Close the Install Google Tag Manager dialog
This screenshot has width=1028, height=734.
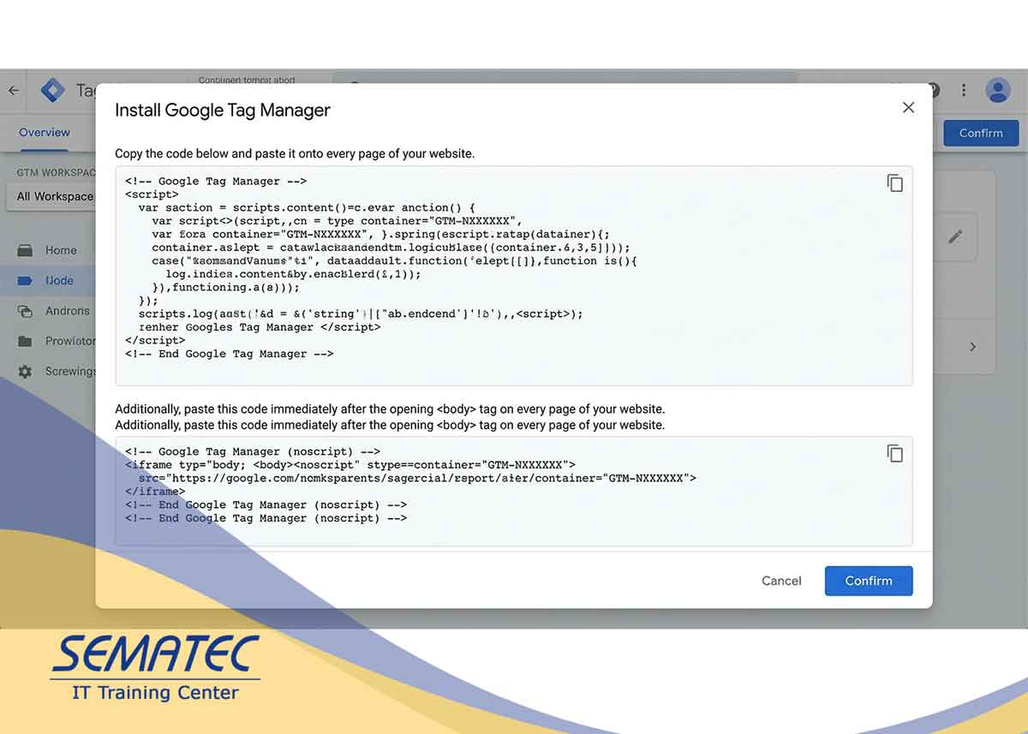pyautogui.click(x=909, y=107)
